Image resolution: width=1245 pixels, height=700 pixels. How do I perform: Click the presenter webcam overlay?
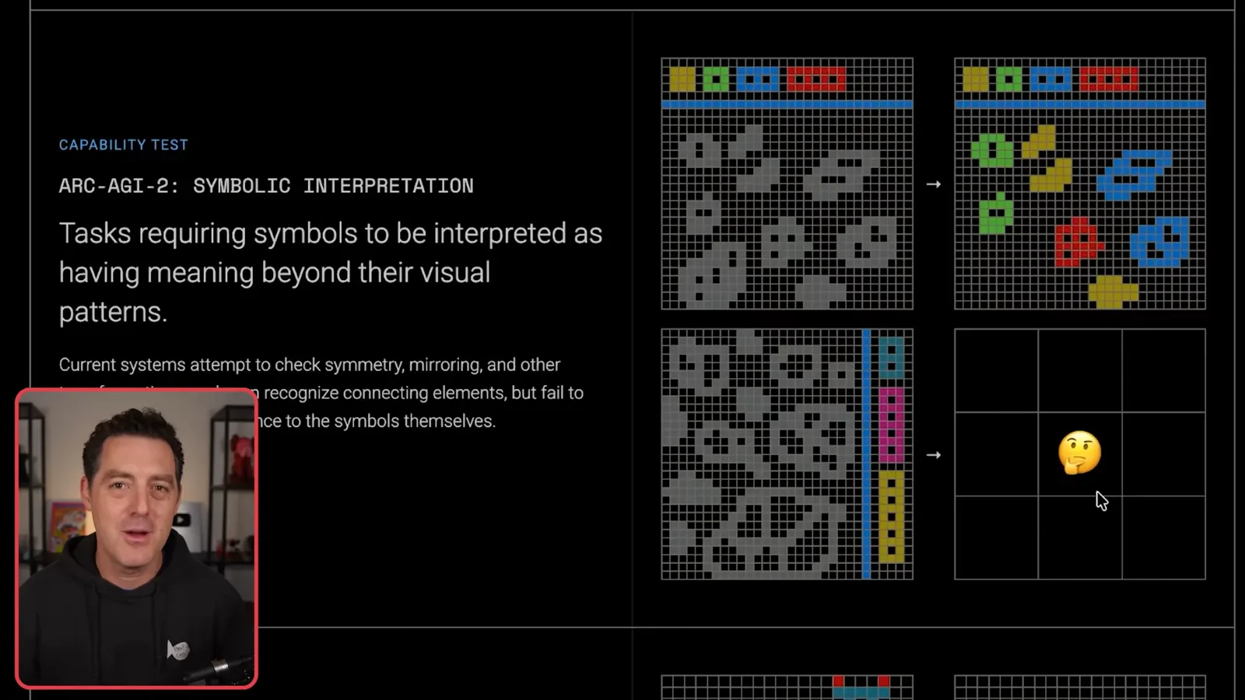coord(136,538)
